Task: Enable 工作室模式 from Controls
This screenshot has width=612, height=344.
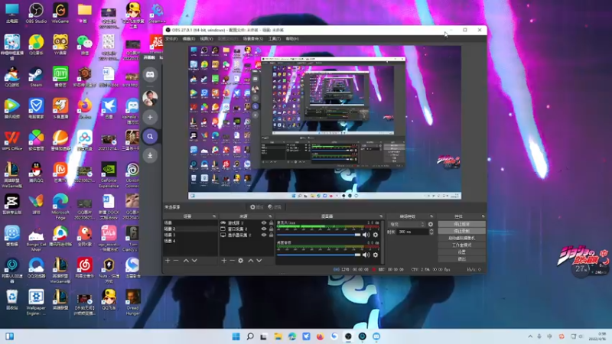Action: click(462, 245)
